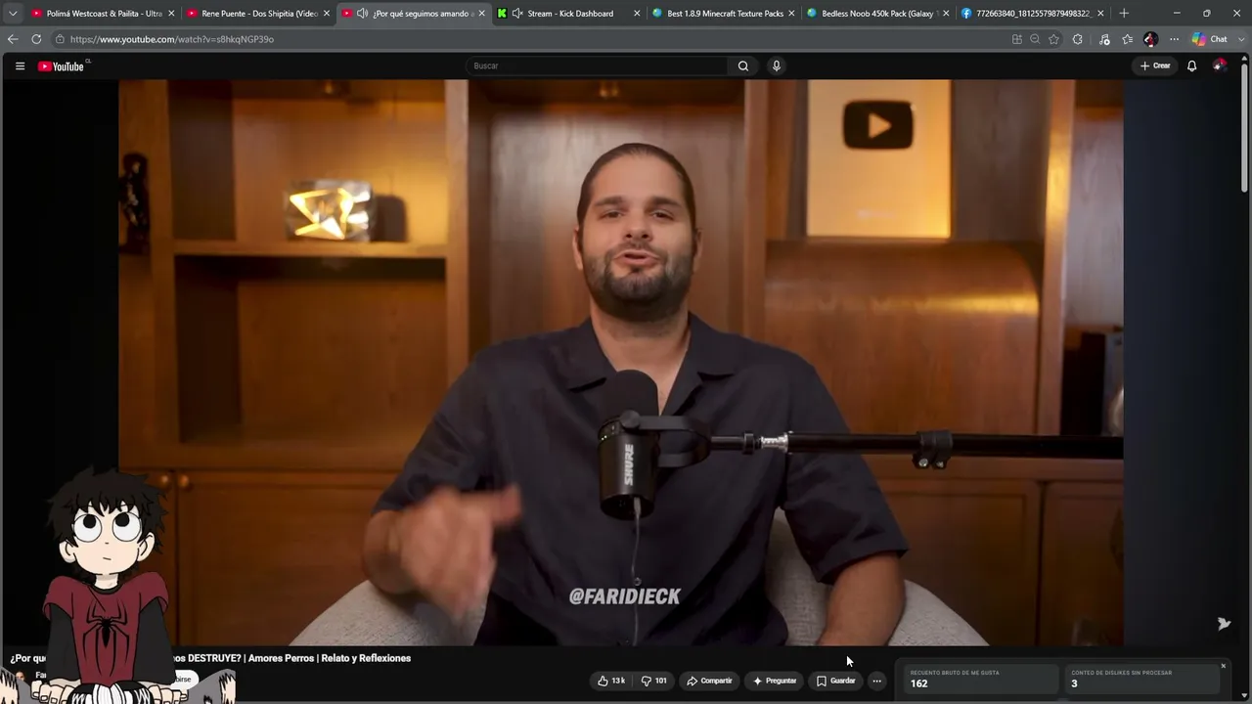This screenshot has width=1252, height=704.
Task: Click the page vertical scrollbar
Action: tap(1244, 127)
